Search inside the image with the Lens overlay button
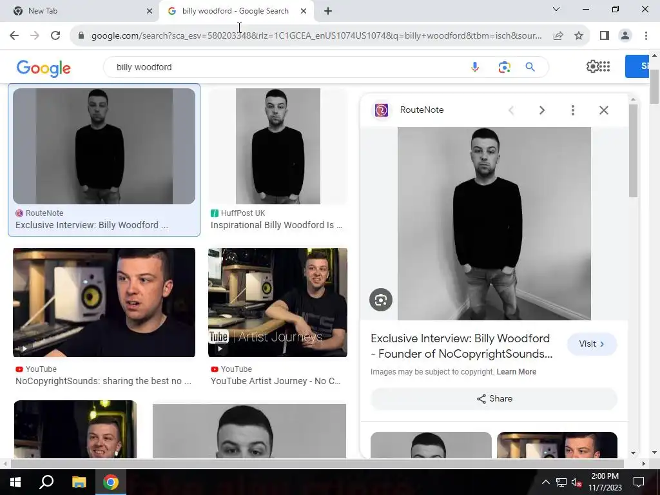The width and height of the screenshot is (660, 495). pyautogui.click(x=380, y=300)
